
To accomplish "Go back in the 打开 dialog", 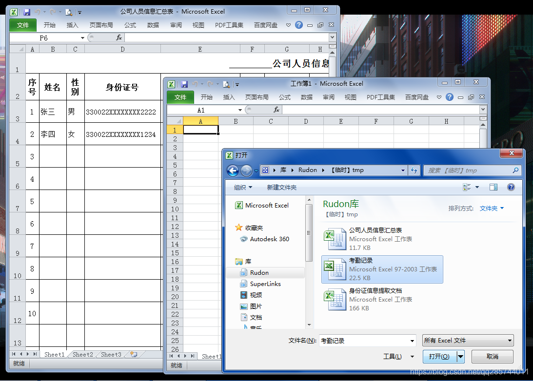I will pyautogui.click(x=233, y=171).
